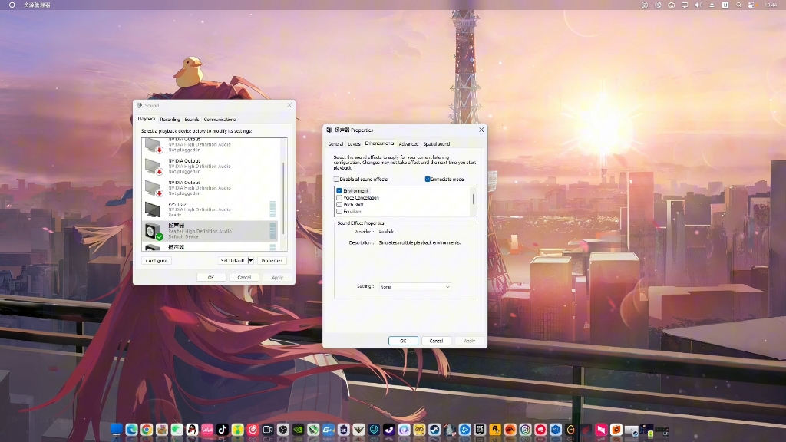Click Set Default button
Screen dimensions: 786x442
(233, 261)
